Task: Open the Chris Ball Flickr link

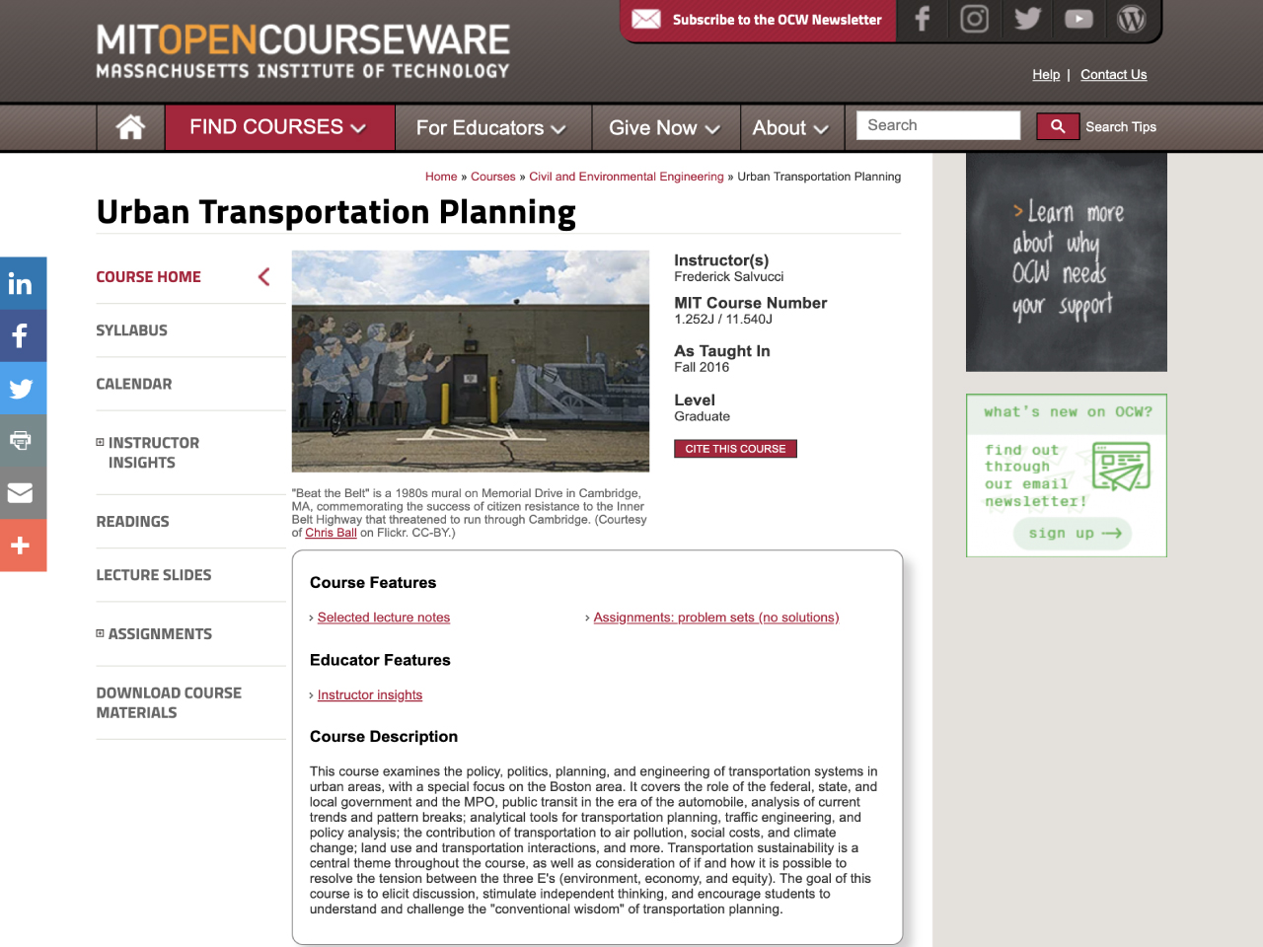Action: pos(331,533)
